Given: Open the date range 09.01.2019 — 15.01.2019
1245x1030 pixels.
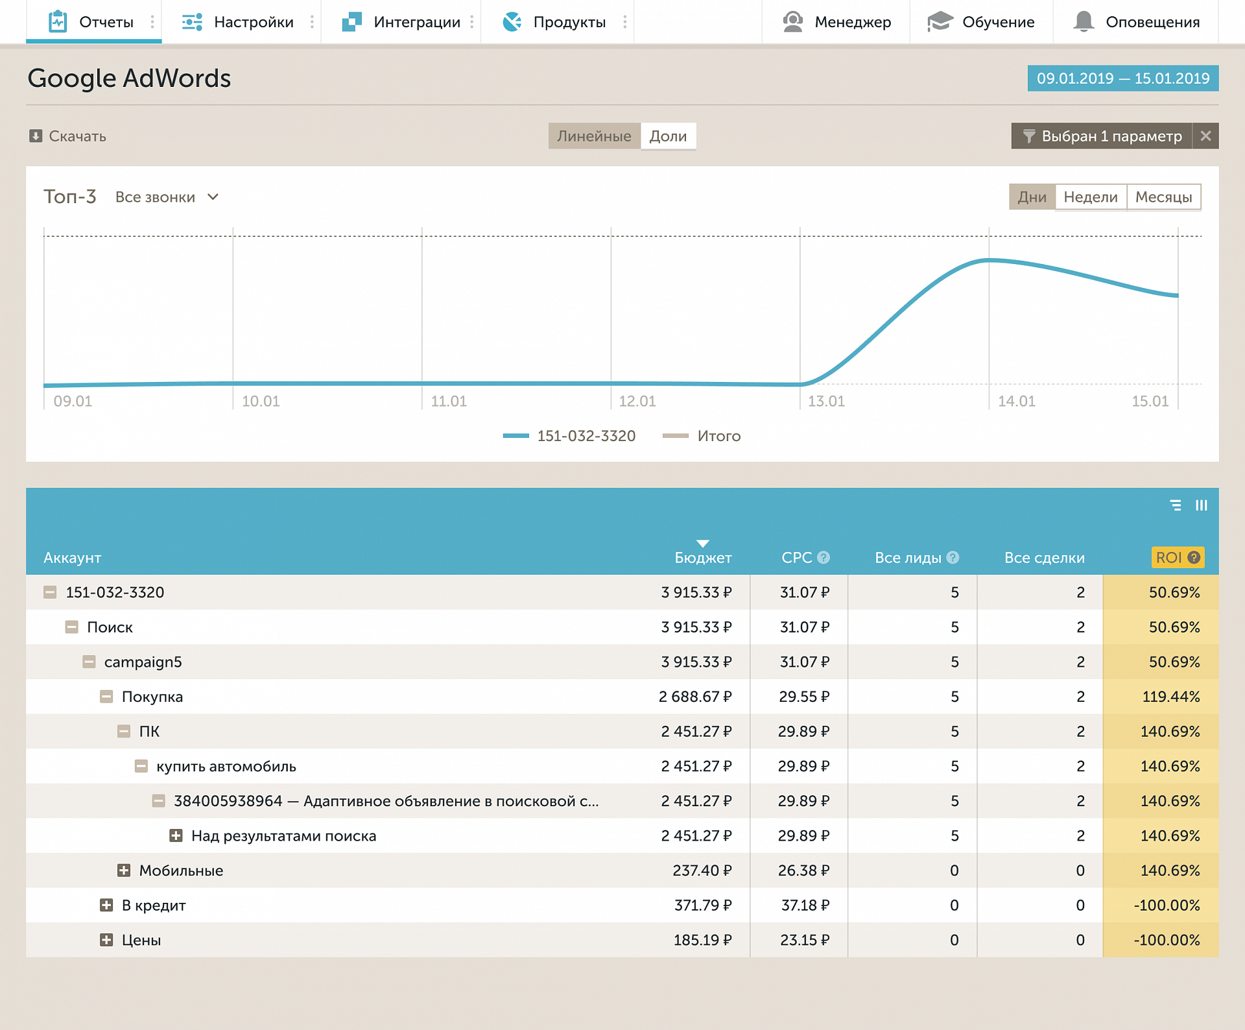Looking at the screenshot, I should coord(1122,78).
